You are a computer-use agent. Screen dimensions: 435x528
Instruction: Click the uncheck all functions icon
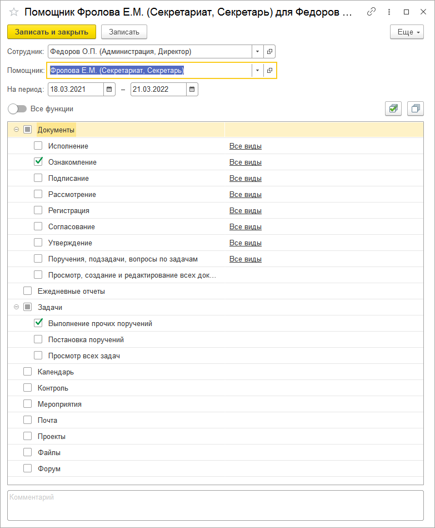(415, 109)
